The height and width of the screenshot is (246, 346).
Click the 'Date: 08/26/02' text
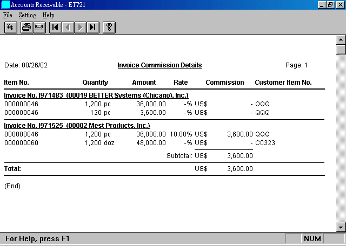26,65
